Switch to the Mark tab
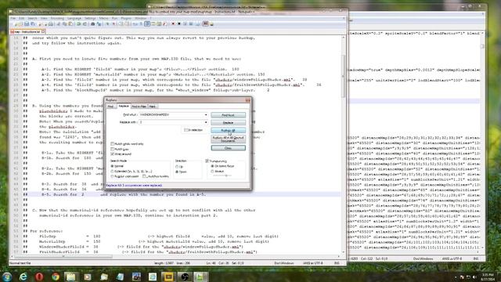This screenshot has height=282, width=501. (x=153, y=107)
